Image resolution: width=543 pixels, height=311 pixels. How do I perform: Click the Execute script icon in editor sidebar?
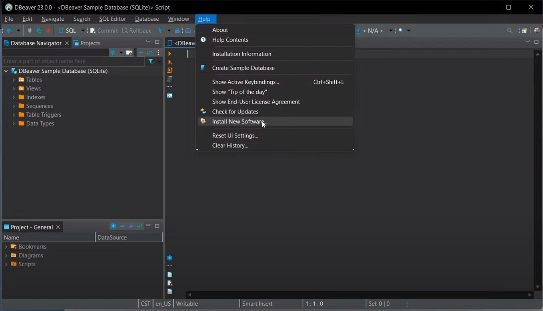coord(170,70)
